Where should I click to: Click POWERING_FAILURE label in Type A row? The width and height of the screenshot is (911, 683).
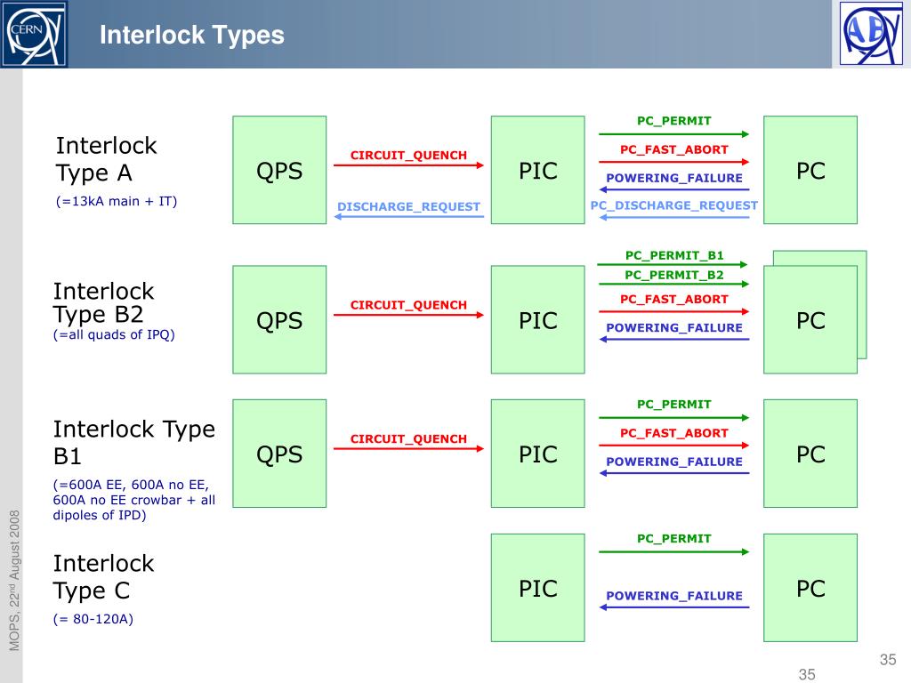(x=674, y=178)
